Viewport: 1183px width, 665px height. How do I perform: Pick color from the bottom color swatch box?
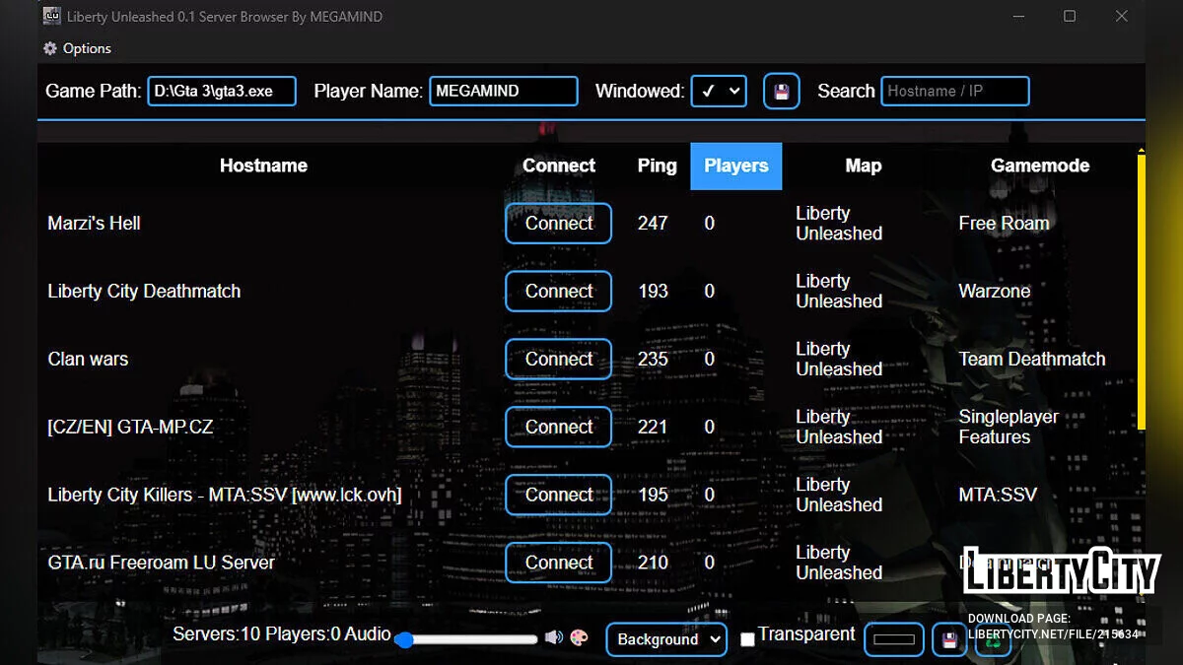[894, 639]
